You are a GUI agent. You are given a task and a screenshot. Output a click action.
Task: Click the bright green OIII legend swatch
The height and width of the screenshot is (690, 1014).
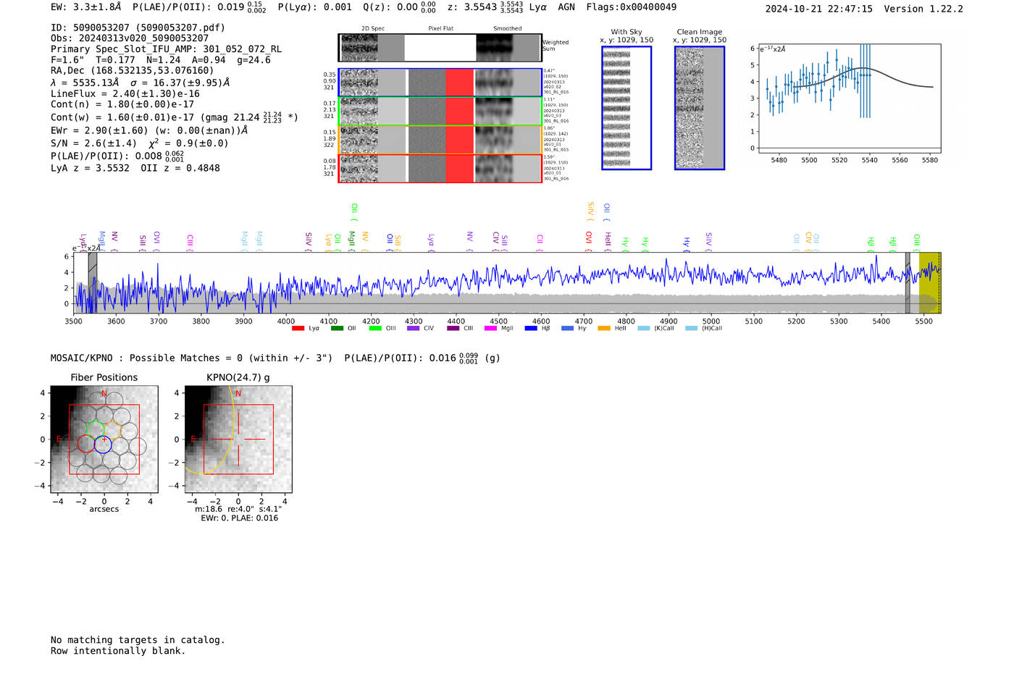pos(375,329)
